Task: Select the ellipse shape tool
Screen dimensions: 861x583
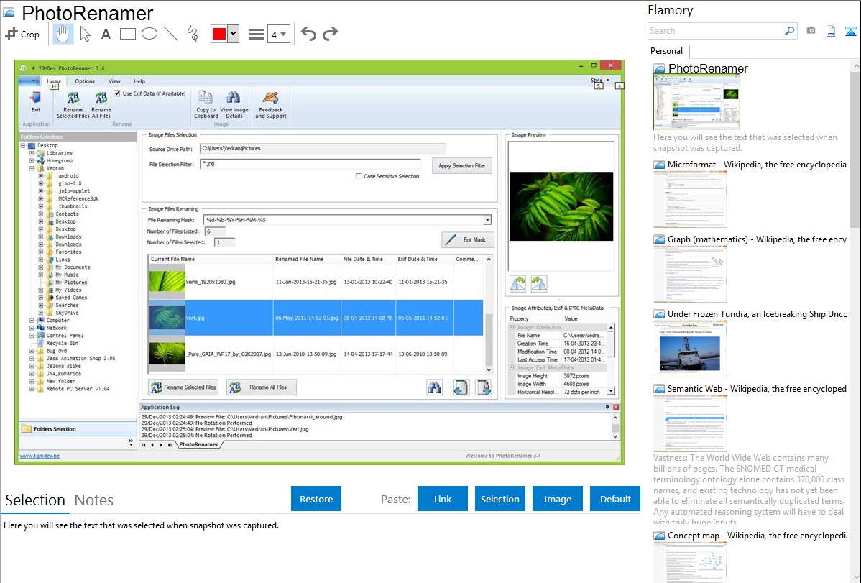Action: (149, 34)
